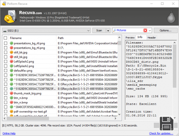Click red status dot of LeftSplash2.png

(x=12, y=62)
